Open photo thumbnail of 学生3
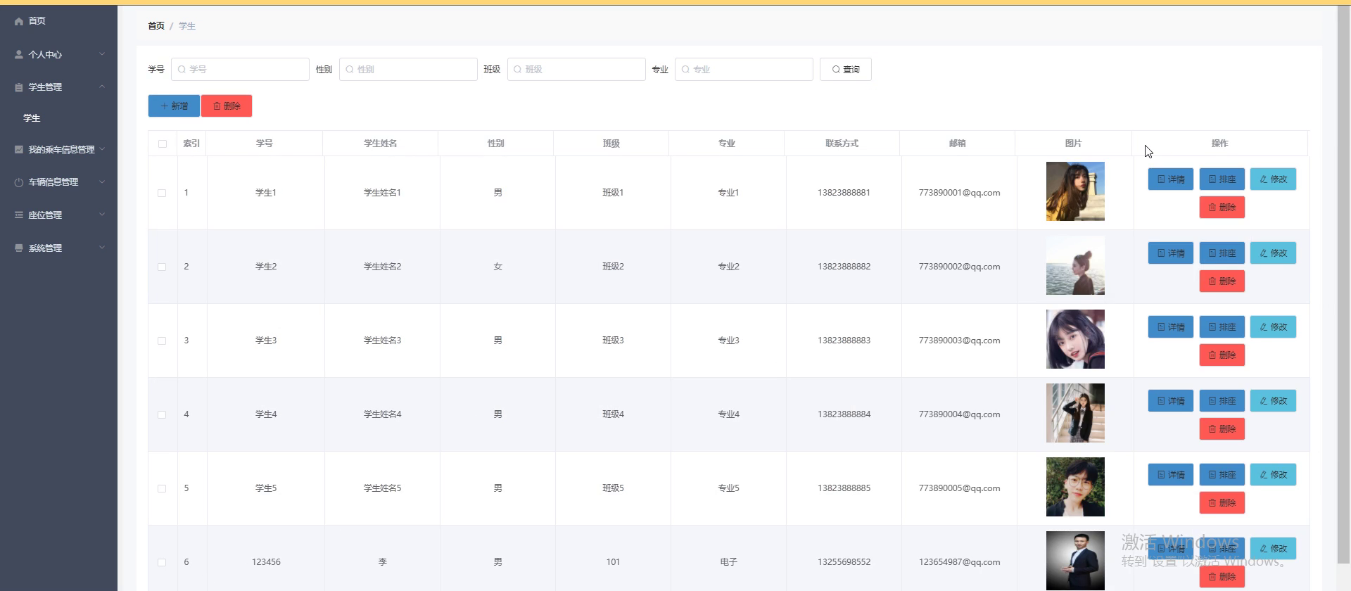Image resolution: width=1351 pixels, height=591 pixels. tap(1075, 339)
